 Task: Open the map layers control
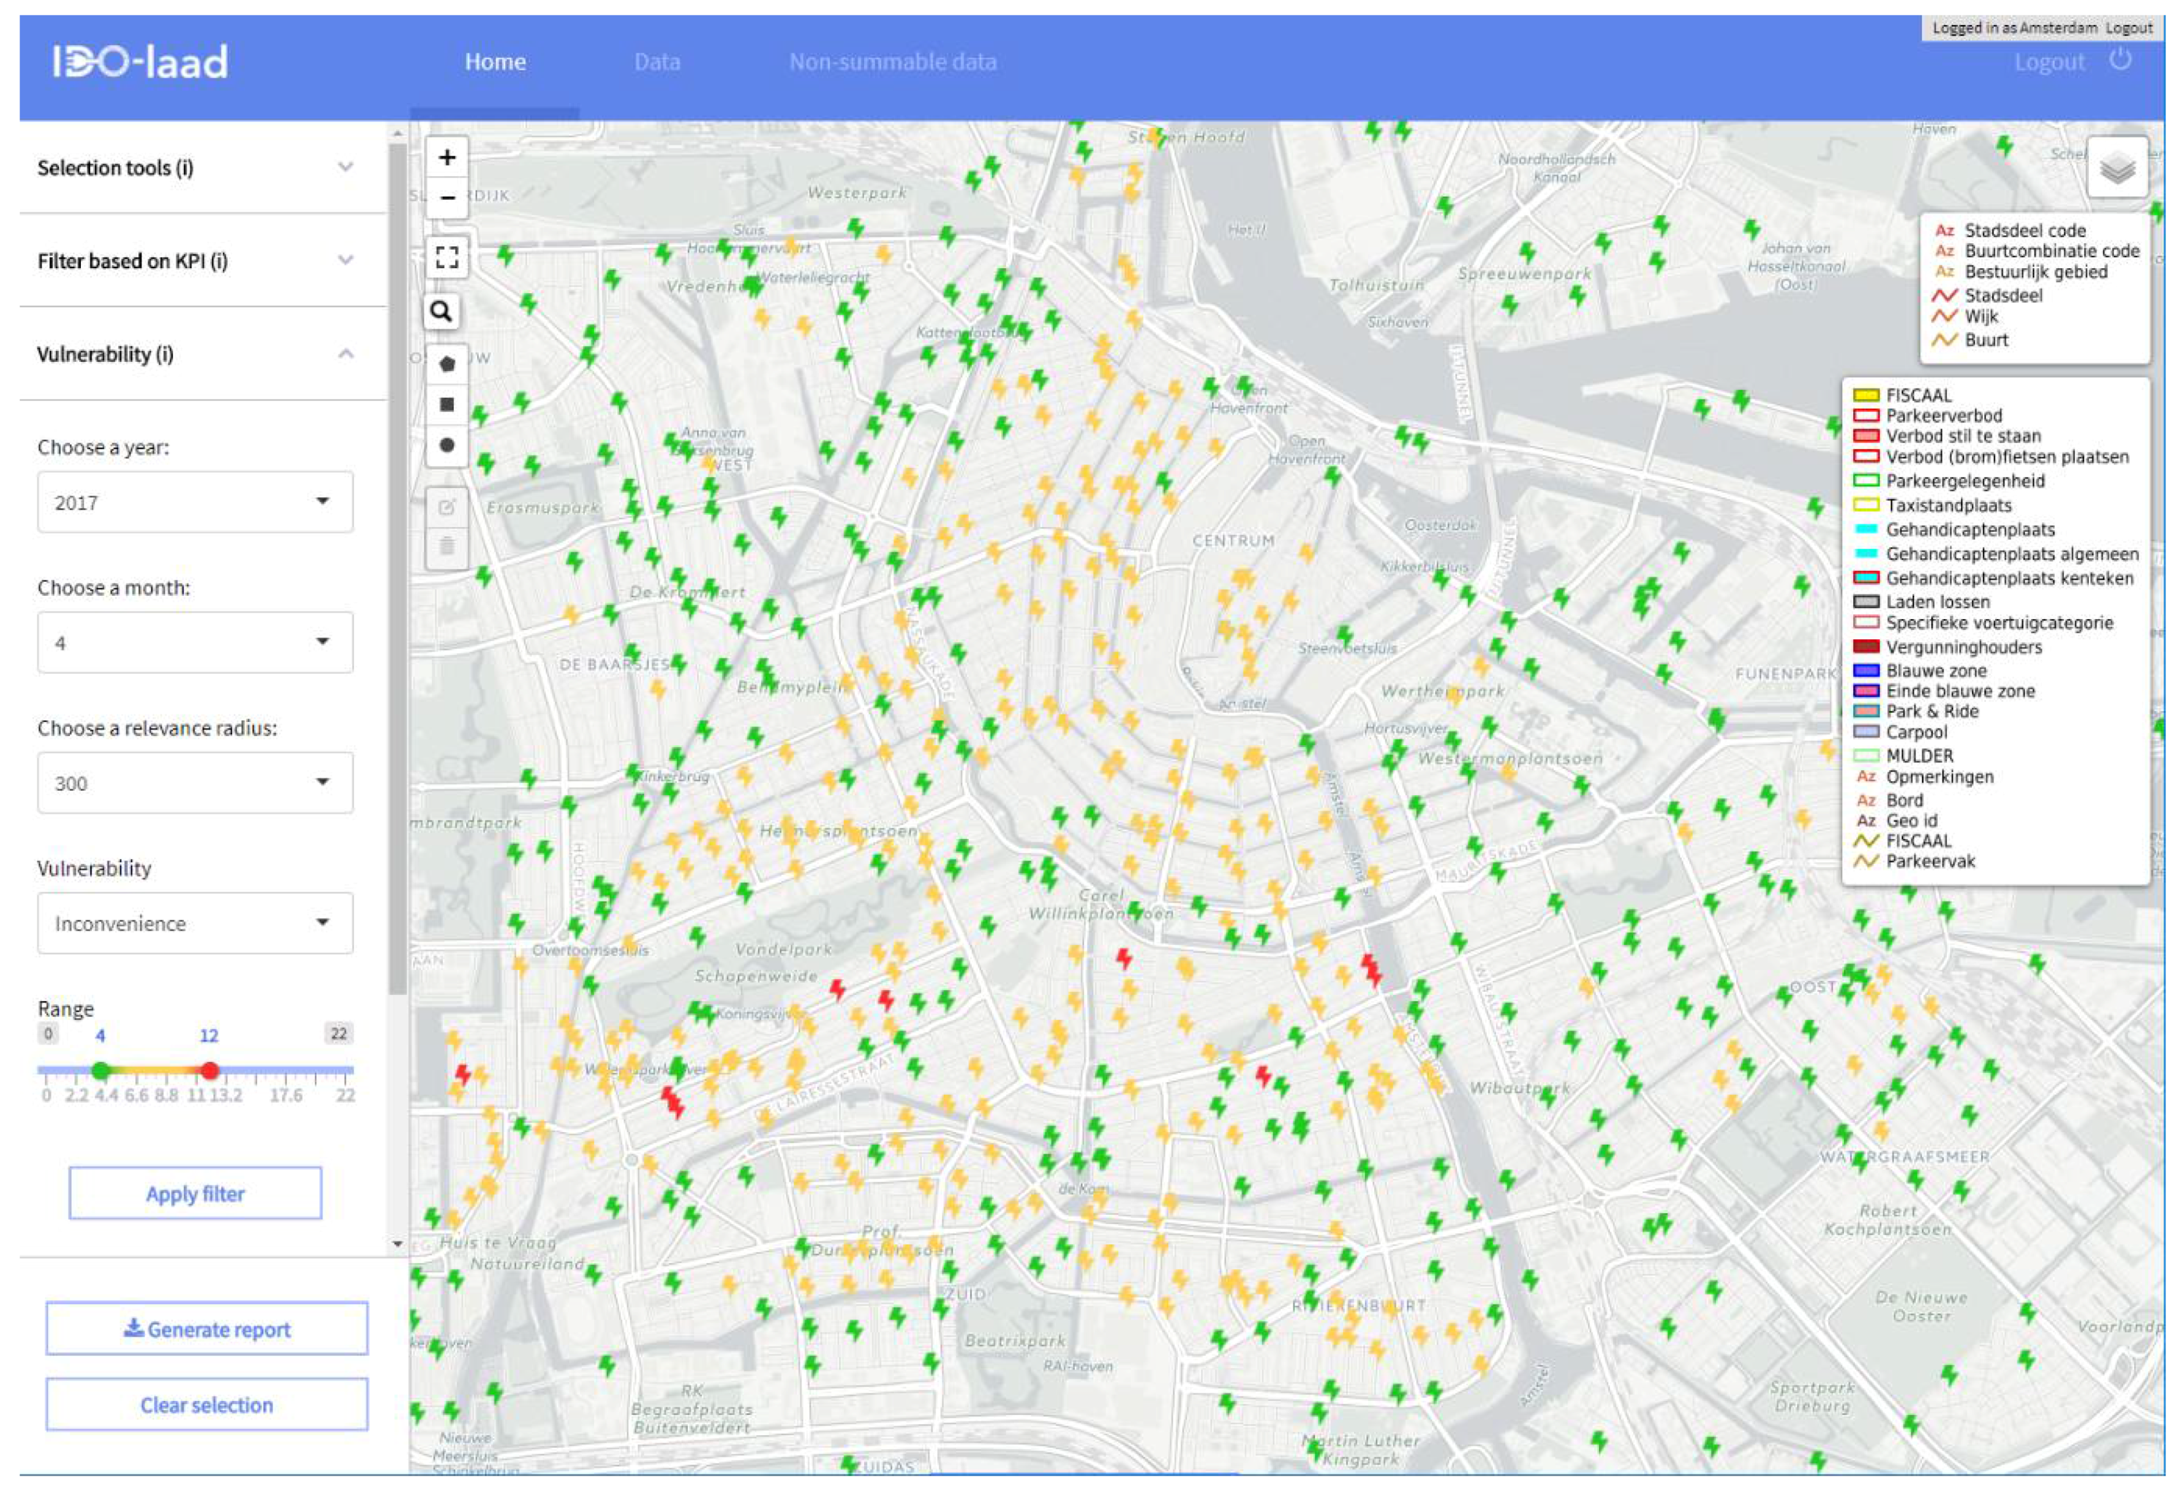click(x=2116, y=169)
